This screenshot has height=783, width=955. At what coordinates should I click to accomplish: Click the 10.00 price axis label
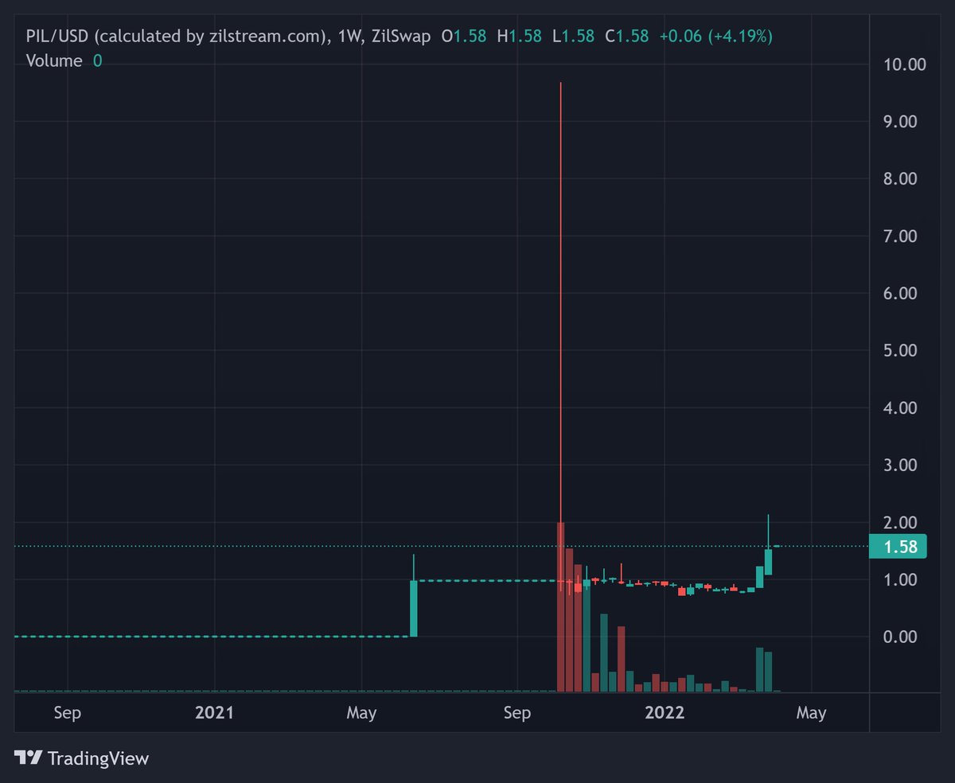(x=905, y=64)
